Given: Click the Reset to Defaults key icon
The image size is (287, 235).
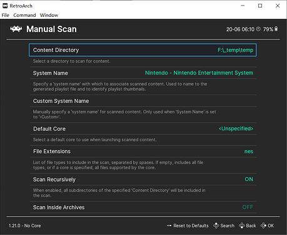Looking at the screenshot, I should pyautogui.click(x=169, y=226).
